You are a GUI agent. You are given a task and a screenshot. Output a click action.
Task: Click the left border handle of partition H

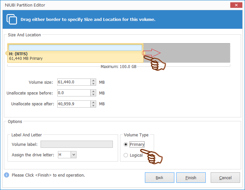(7, 53)
